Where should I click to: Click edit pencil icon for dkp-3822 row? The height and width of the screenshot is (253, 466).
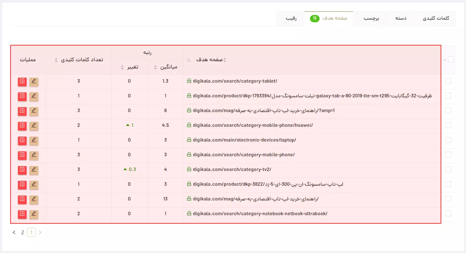[34, 185]
